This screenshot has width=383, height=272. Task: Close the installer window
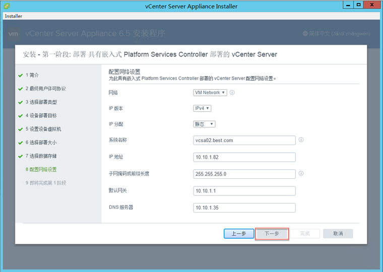click(372, 5)
